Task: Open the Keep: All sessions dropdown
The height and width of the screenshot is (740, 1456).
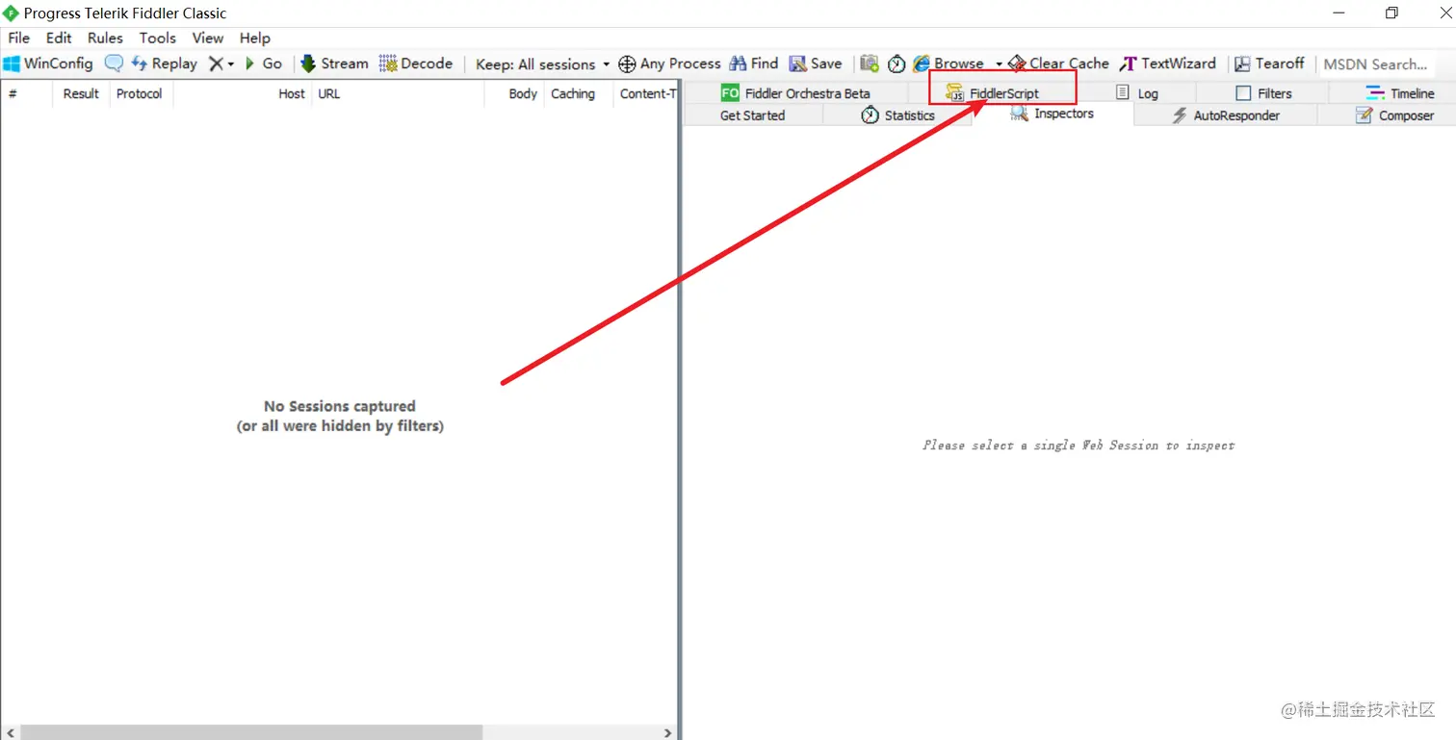Action: click(x=543, y=64)
